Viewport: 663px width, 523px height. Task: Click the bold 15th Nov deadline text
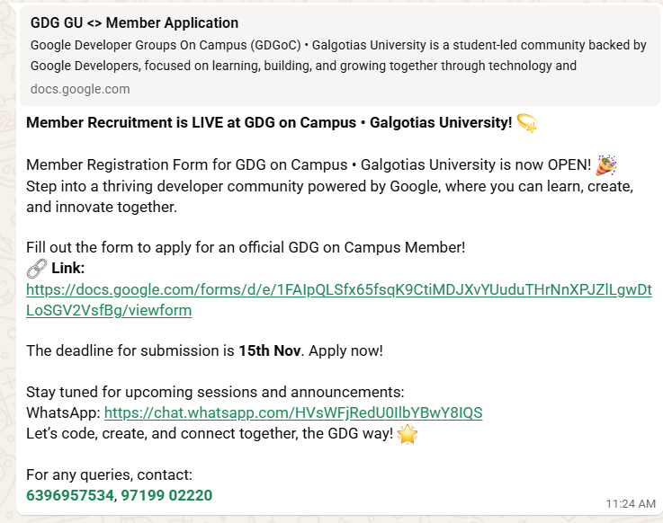(272, 350)
